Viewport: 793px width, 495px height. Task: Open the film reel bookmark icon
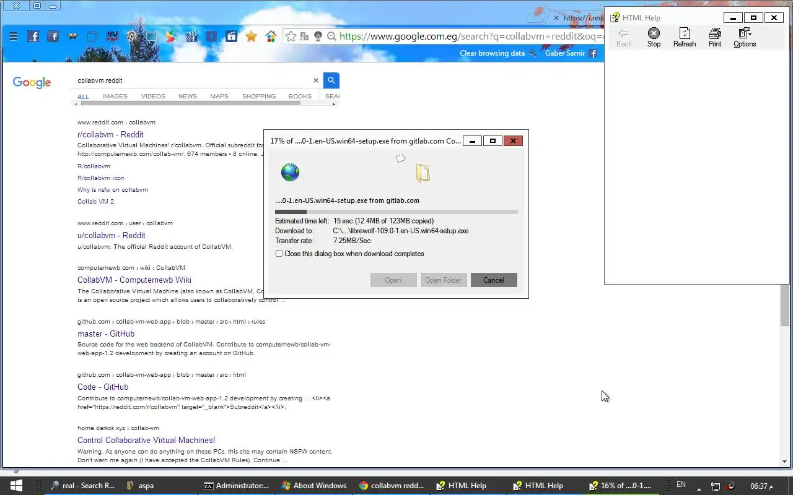(x=131, y=37)
